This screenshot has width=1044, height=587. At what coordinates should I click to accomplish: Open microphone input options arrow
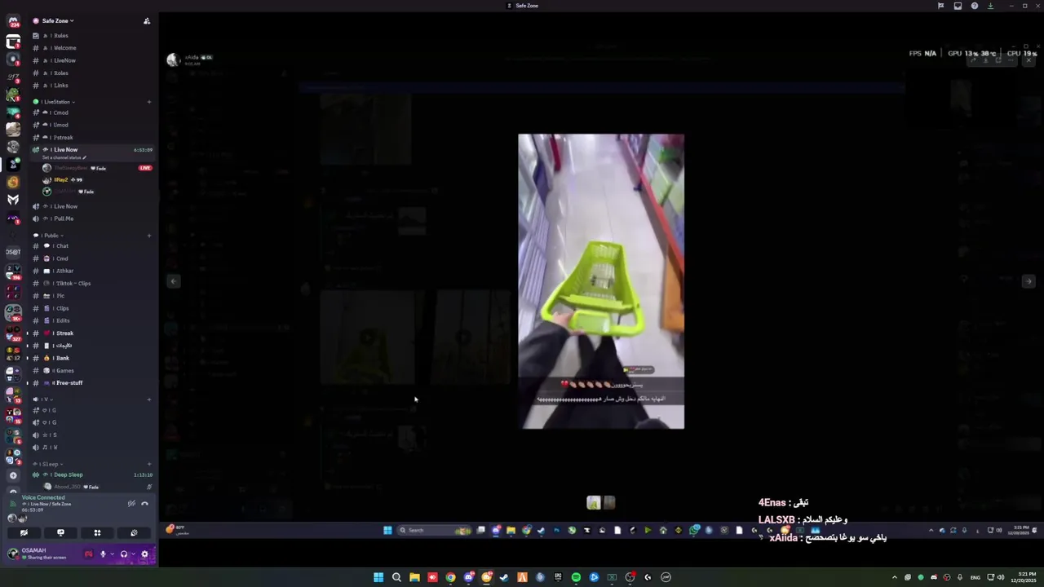click(x=112, y=554)
